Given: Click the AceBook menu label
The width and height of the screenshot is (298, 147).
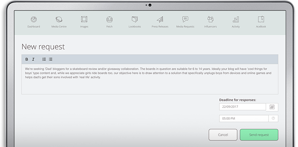Looking at the screenshot, I should pyautogui.click(x=261, y=27).
